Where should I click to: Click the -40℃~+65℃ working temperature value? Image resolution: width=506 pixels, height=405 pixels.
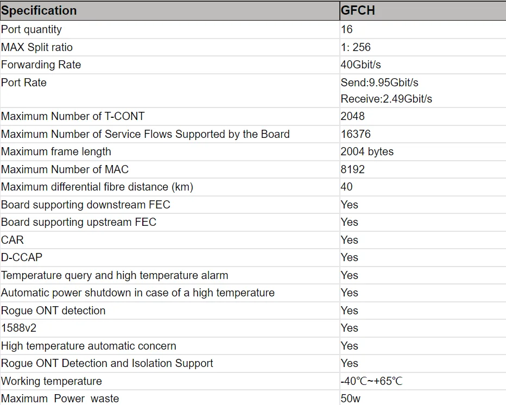click(371, 381)
